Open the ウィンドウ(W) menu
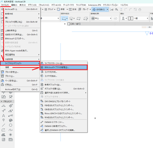153x148 pixels. pyautogui.click(x=81, y=5)
